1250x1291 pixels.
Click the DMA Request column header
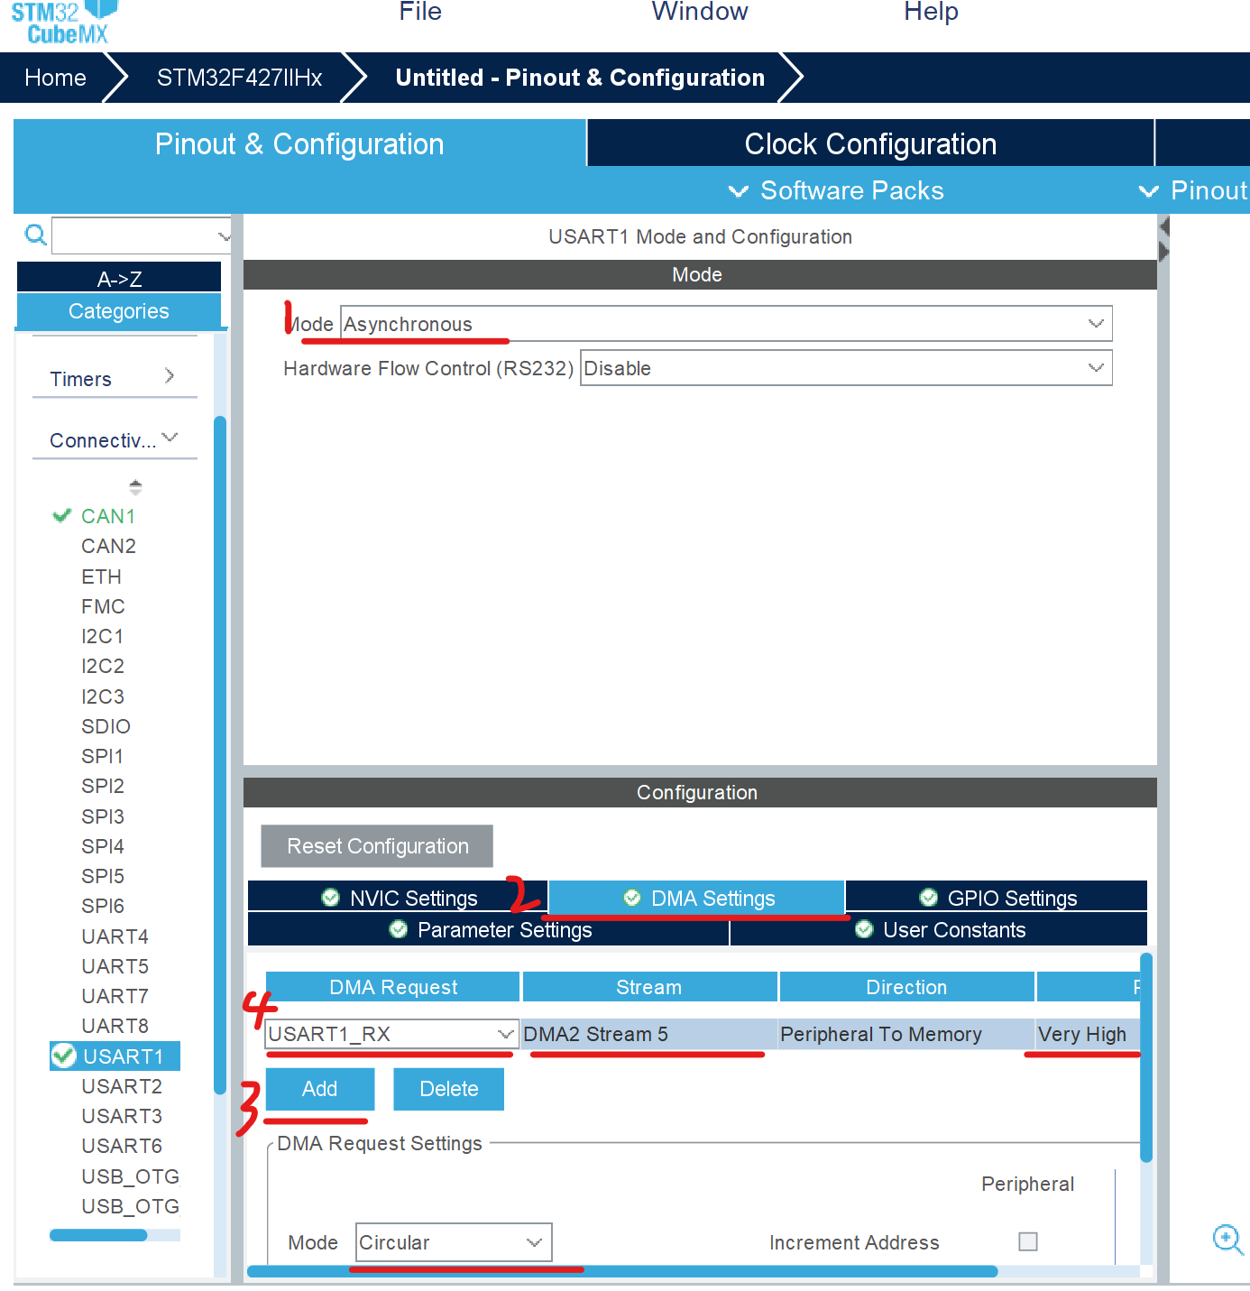click(x=392, y=987)
